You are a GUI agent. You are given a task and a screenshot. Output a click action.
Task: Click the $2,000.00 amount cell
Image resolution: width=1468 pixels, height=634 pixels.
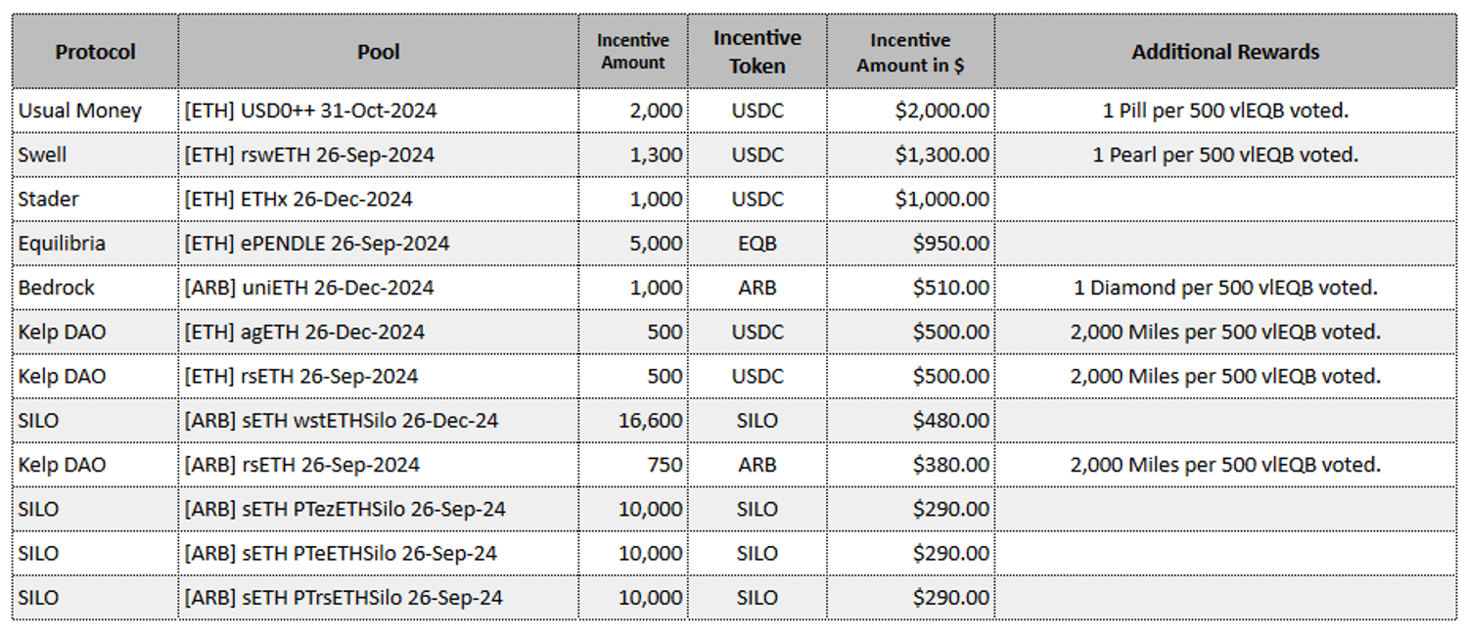940,111
